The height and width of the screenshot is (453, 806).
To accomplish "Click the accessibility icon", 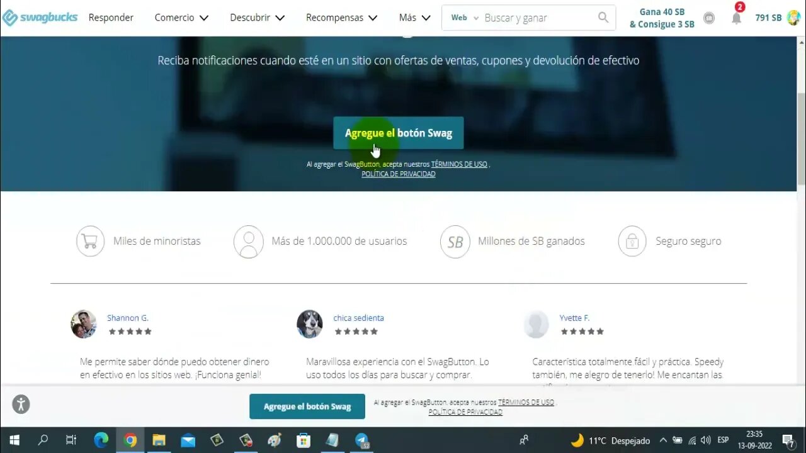I will click(x=21, y=404).
